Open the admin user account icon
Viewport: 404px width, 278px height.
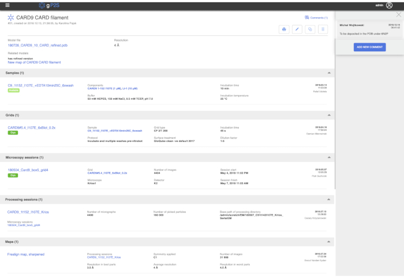click(396, 5)
